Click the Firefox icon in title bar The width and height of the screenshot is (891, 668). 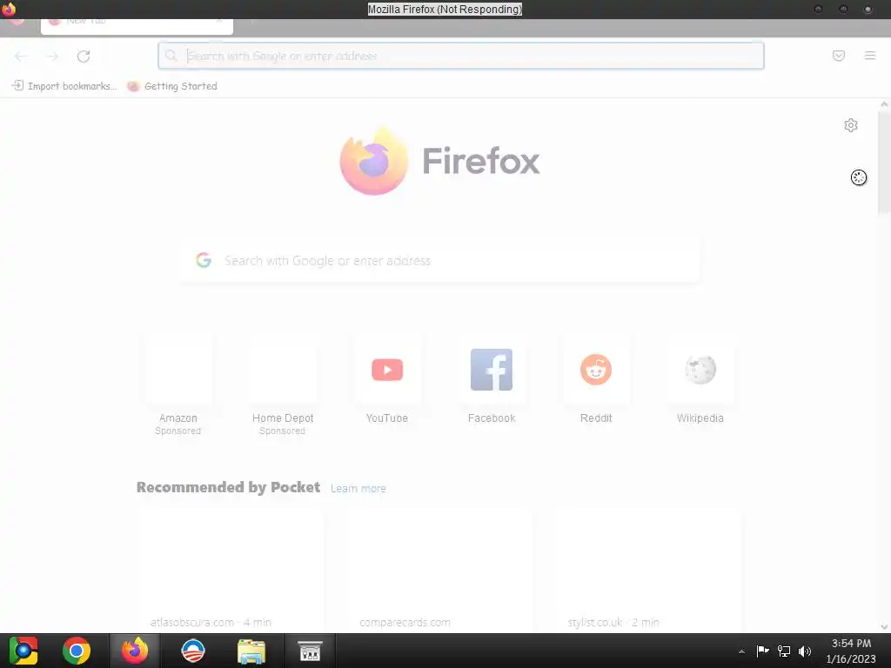(x=9, y=9)
